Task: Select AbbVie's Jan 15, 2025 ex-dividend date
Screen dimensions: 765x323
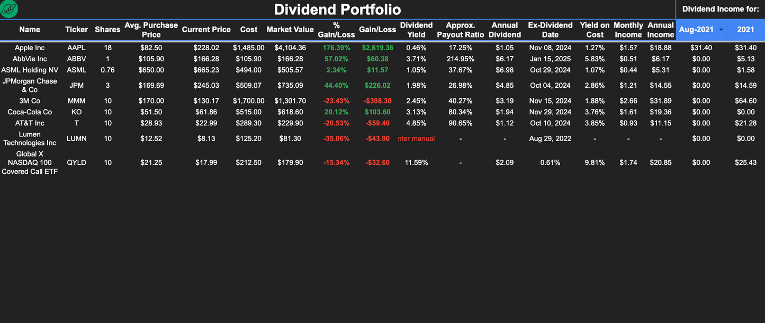Action: 549,59
